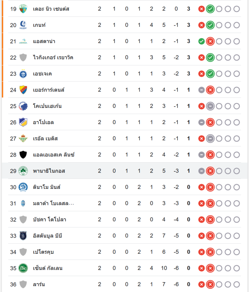Select the เยอร์การ์เดนส์ team name
Image resolution: width=249 pixels, height=292 pixels.
pyautogui.click(x=49, y=90)
